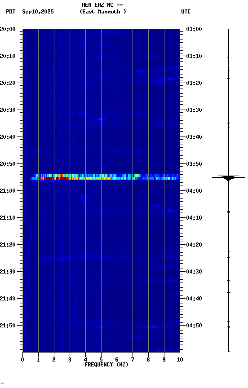This screenshot has height=388, width=248.
Task: Select the 20:30 PDT time label
Action: coord(8,110)
